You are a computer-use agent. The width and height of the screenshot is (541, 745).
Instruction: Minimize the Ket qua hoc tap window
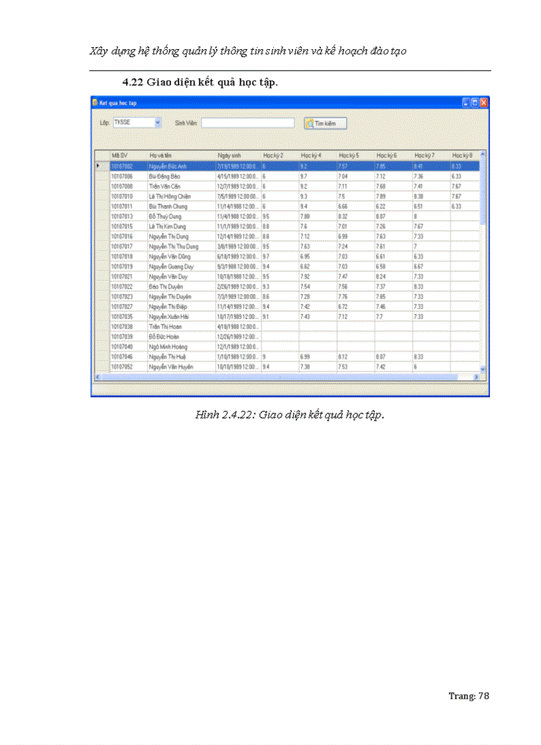pyautogui.click(x=467, y=103)
